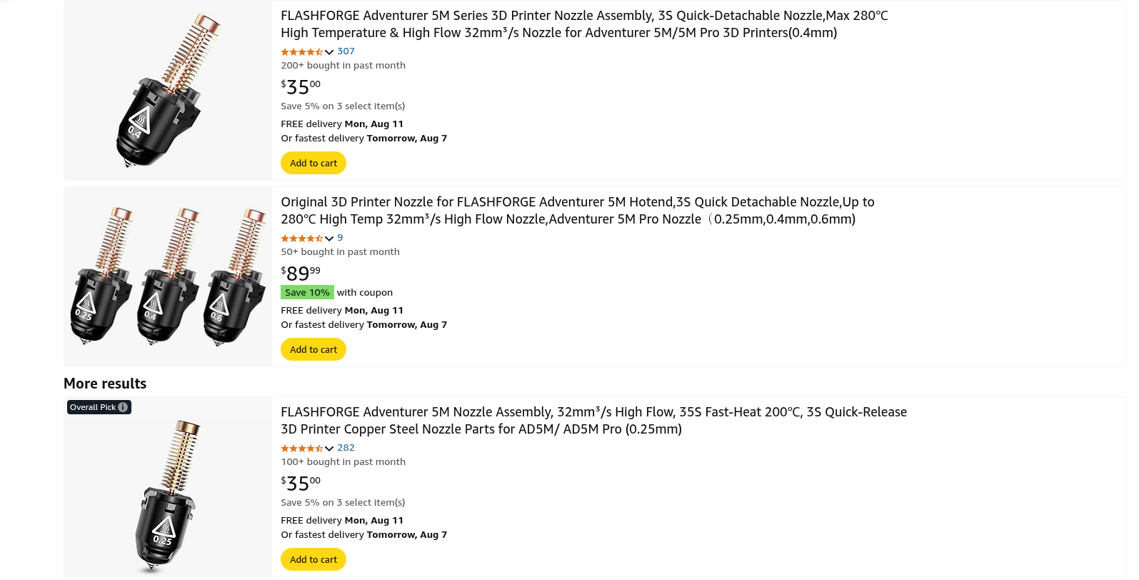Open the FLASHFORGE Adventurer 5M Series Nozzle Assembly title
The height and width of the screenshot is (580, 1139).
click(x=584, y=24)
